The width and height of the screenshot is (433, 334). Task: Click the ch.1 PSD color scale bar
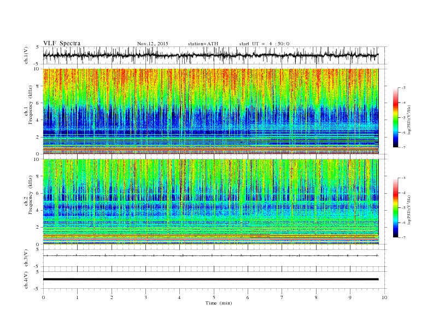[x=395, y=117]
